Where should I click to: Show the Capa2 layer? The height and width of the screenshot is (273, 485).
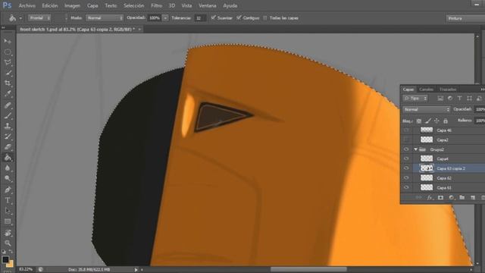[x=406, y=140]
